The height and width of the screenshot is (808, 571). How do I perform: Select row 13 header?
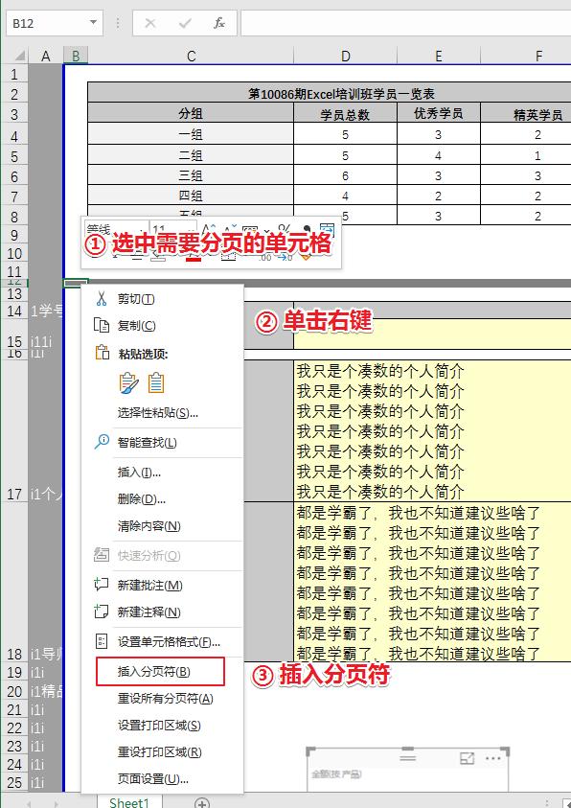point(14,294)
